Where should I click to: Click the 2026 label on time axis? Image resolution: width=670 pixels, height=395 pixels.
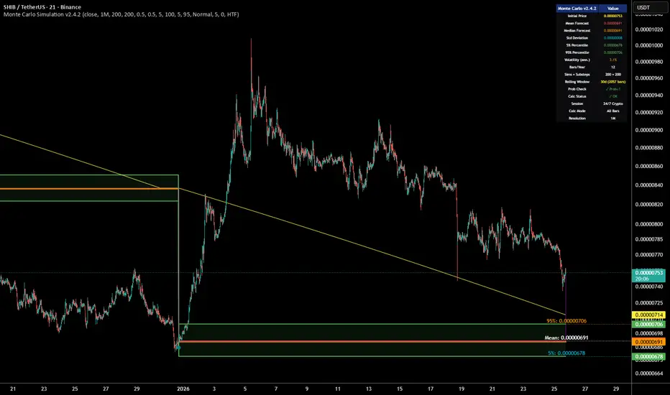pyautogui.click(x=183, y=389)
